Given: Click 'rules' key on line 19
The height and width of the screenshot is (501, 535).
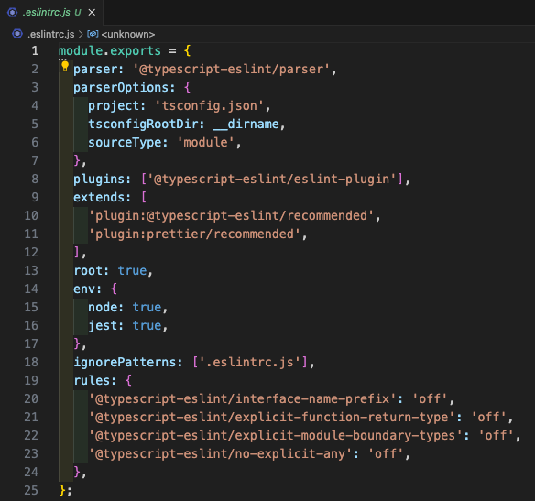Looking at the screenshot, I should click(x=92, y=380).
